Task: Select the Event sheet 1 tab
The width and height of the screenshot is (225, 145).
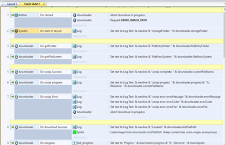Action: click(x=32, y=4)
